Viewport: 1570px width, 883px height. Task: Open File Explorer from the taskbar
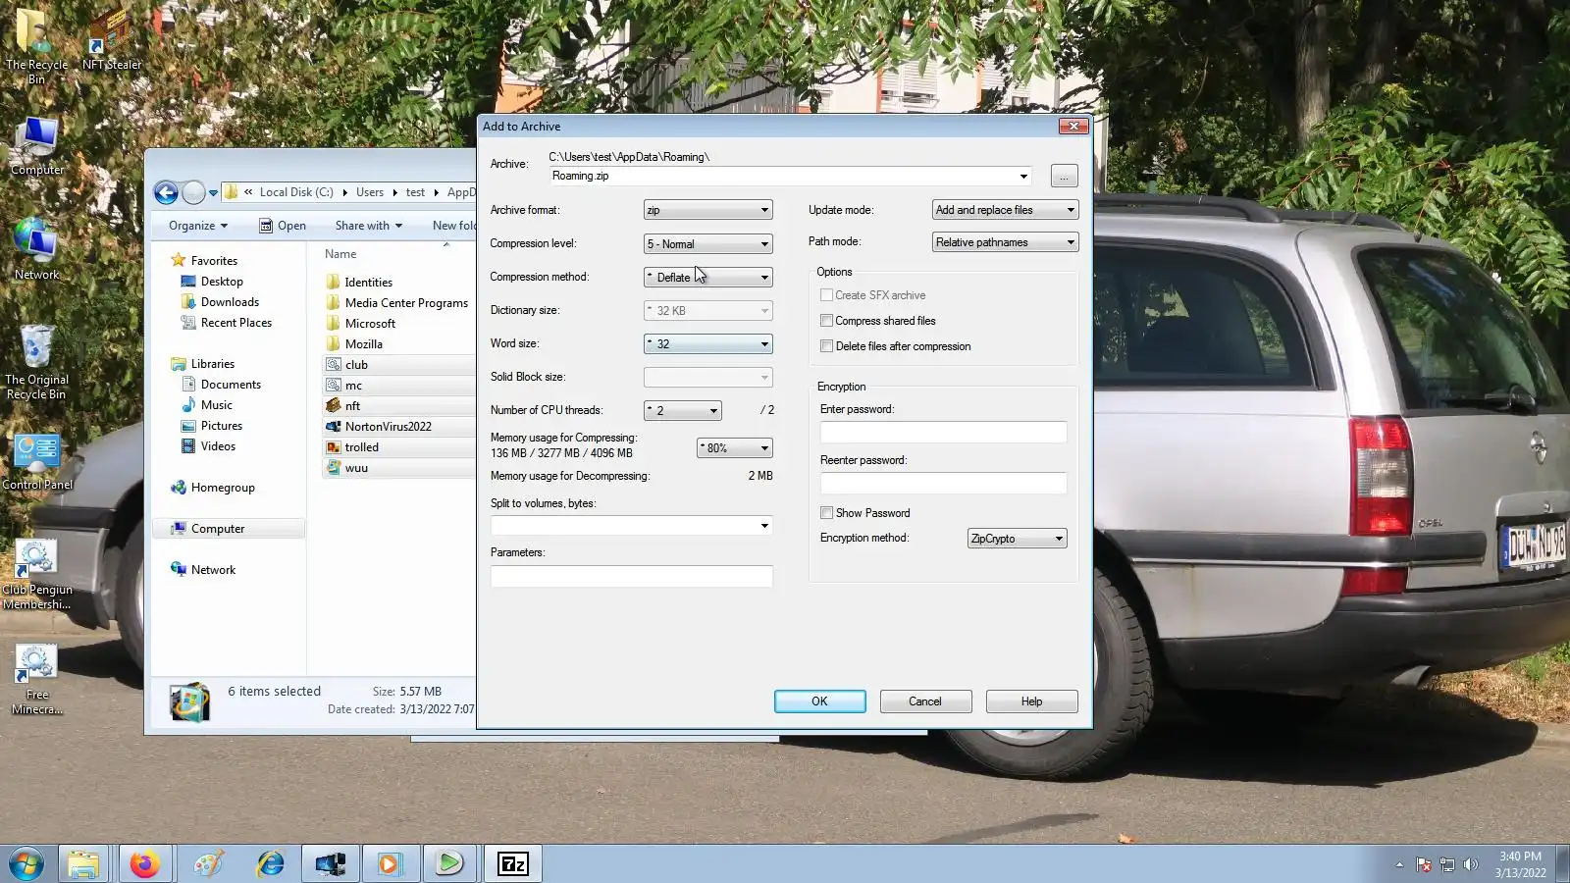click(x=83, y=863)
